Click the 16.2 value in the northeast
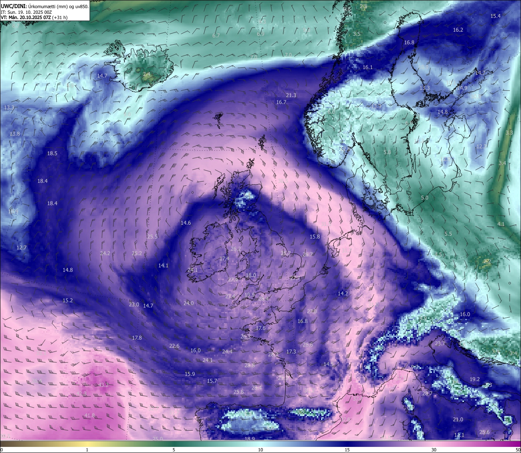This screenshot has height=453, width=521. [x=458, y=30]
